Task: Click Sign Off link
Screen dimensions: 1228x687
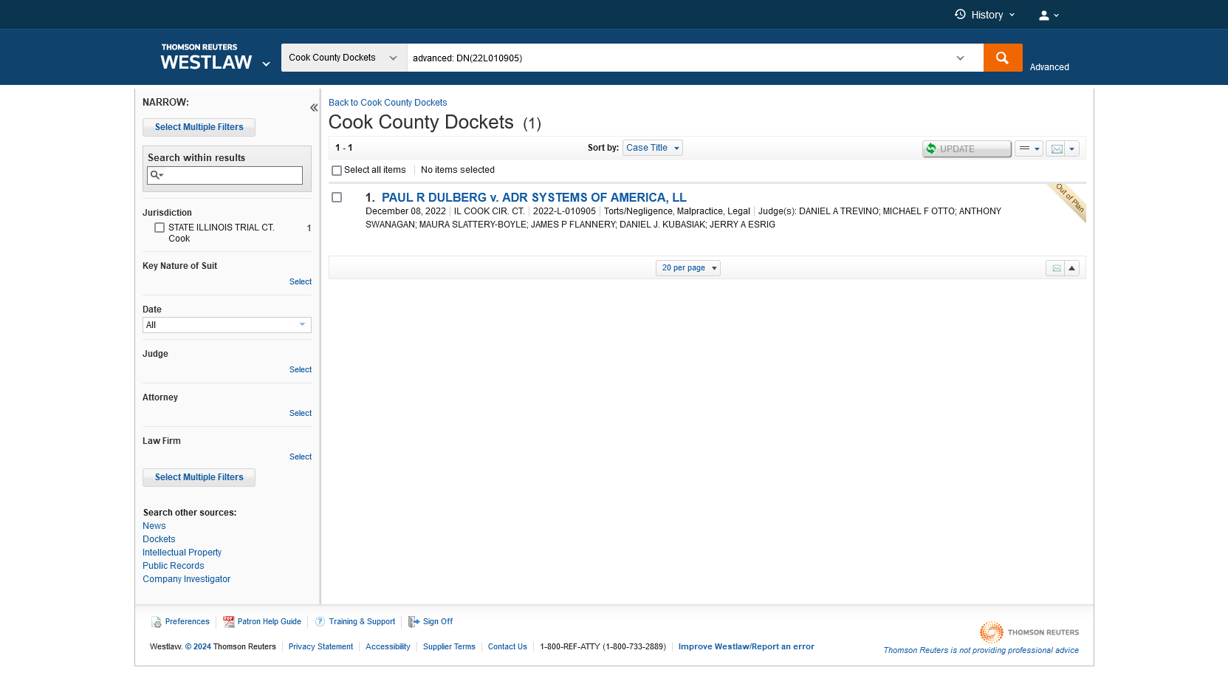Action: click(438, 622)
